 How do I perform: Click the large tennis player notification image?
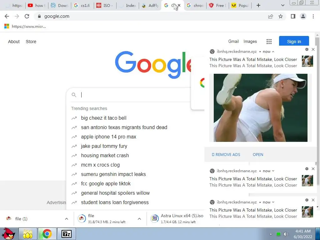(260, 108)
